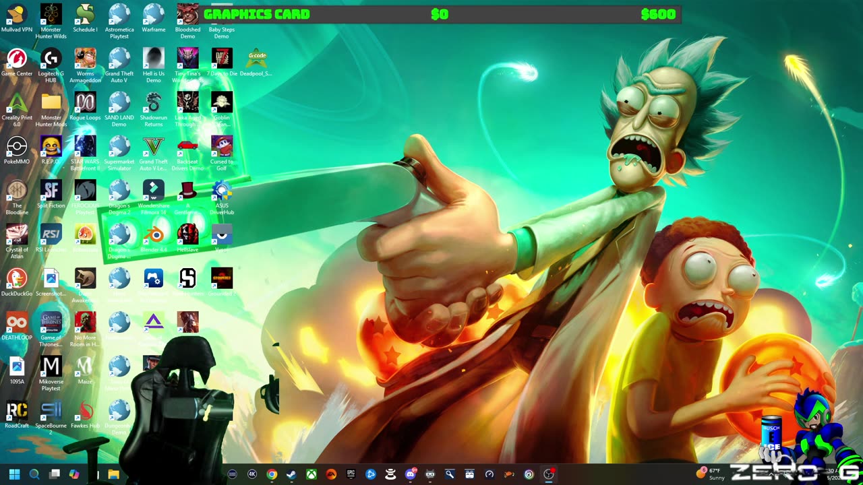863x485 pixels.
Task: Open the Bloodshed Demo icon
Action: pyautogui.click(x=187, y=22)
